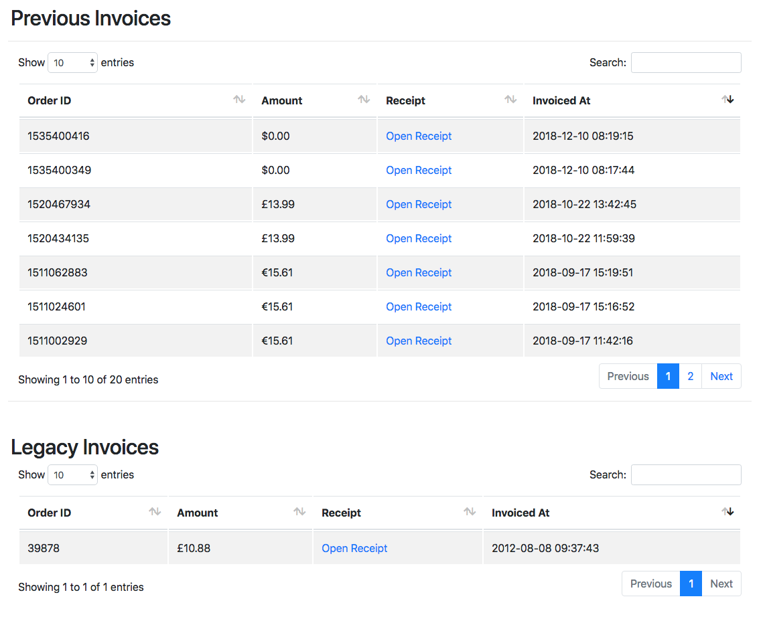The height and width of the screenshot is (619, 765).
Task: Sort Previous Invoices by Order ID arrows
Action: pos(239,100)
